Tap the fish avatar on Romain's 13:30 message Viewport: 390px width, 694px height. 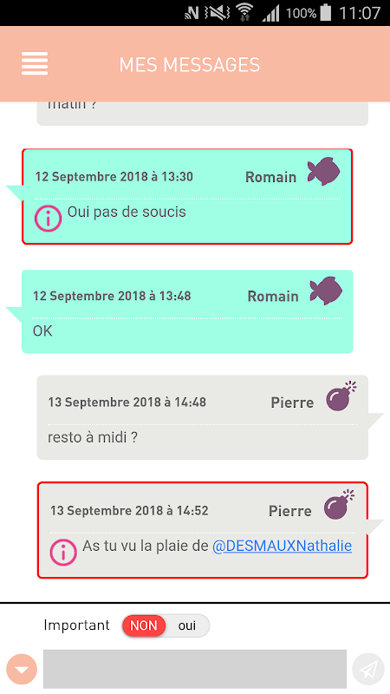pos(323,171)
